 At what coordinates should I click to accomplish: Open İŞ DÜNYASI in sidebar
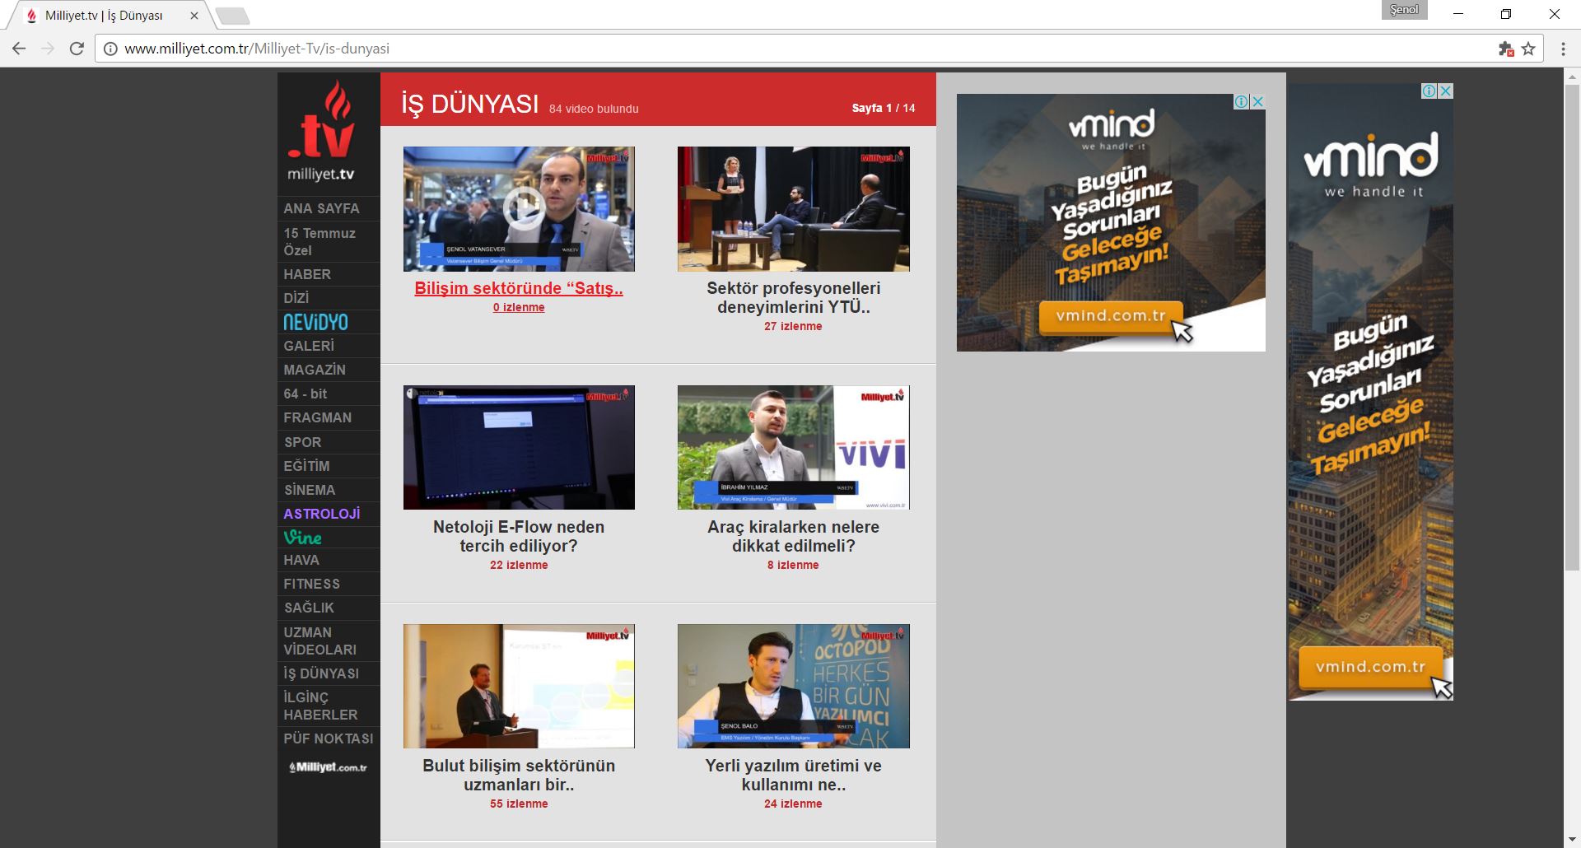tap(321, 673)
